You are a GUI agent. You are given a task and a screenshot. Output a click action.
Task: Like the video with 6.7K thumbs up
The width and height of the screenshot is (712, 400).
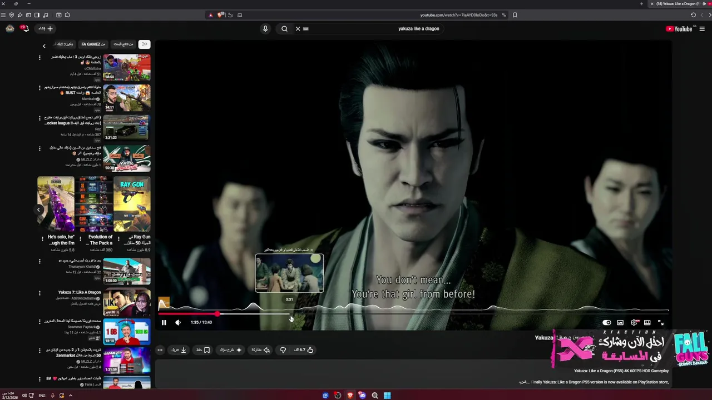(304, 350)
